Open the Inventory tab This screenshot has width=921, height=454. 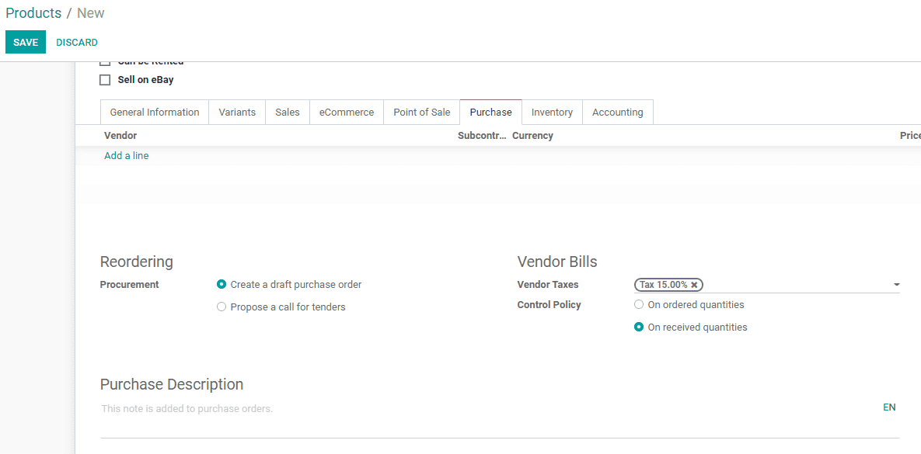pos(552,112)
